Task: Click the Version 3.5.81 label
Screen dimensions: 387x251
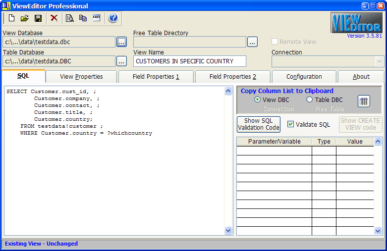Action: (365, 36)
